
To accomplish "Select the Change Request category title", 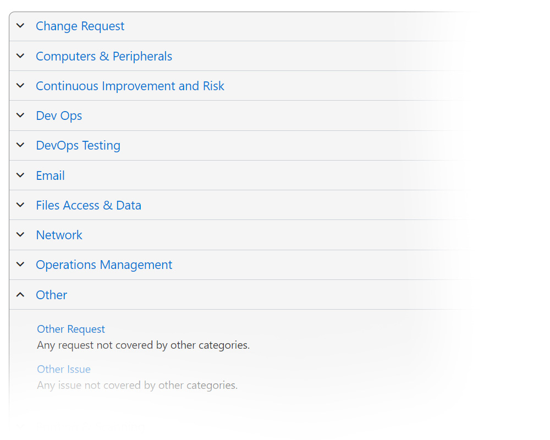I will point(80,26).
